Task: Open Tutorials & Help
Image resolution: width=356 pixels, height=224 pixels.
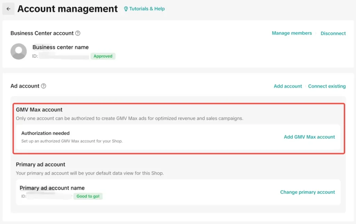Action: coord(146,9)
